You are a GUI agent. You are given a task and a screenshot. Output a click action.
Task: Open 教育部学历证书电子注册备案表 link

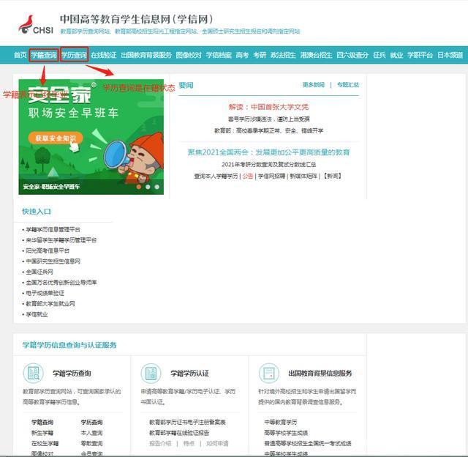pos(187,422)
